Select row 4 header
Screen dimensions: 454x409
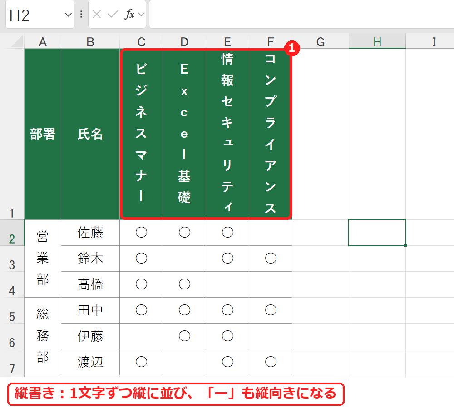pos(12,284)
